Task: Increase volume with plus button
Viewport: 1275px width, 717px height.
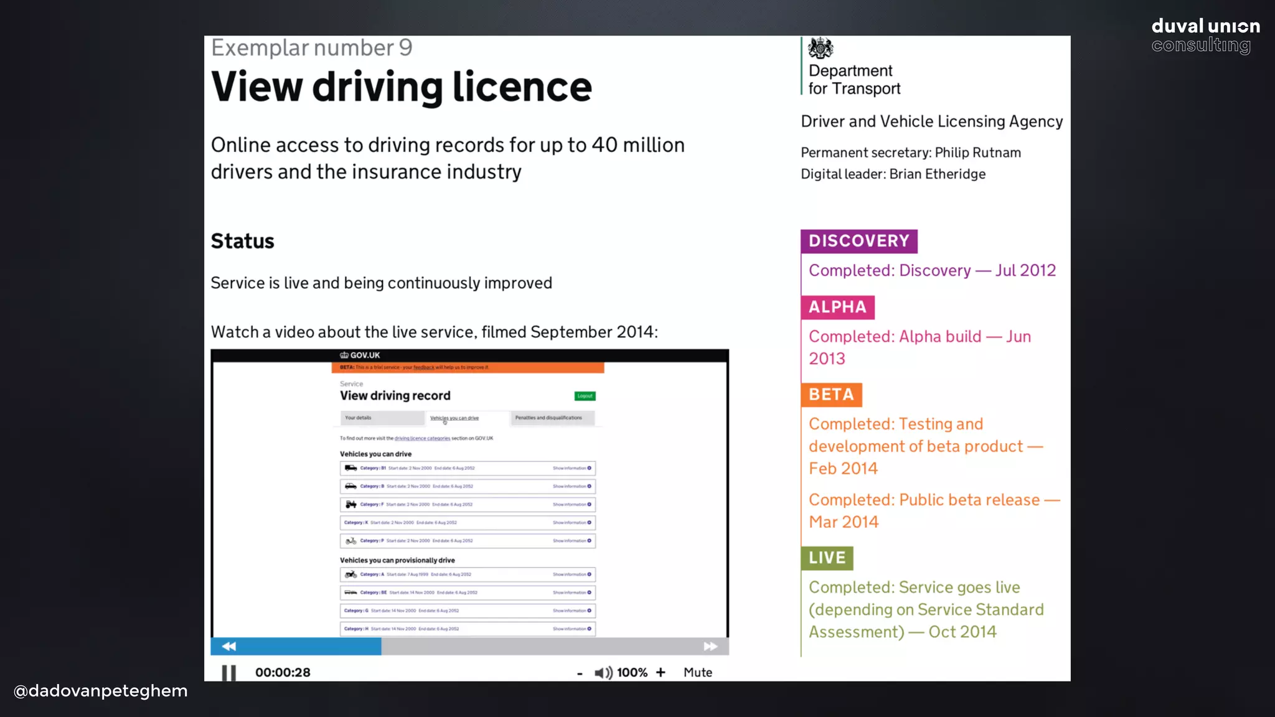Action: click(x=661, y=673)
